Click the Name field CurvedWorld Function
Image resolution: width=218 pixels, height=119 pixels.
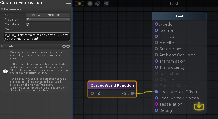tap(48, 15)
